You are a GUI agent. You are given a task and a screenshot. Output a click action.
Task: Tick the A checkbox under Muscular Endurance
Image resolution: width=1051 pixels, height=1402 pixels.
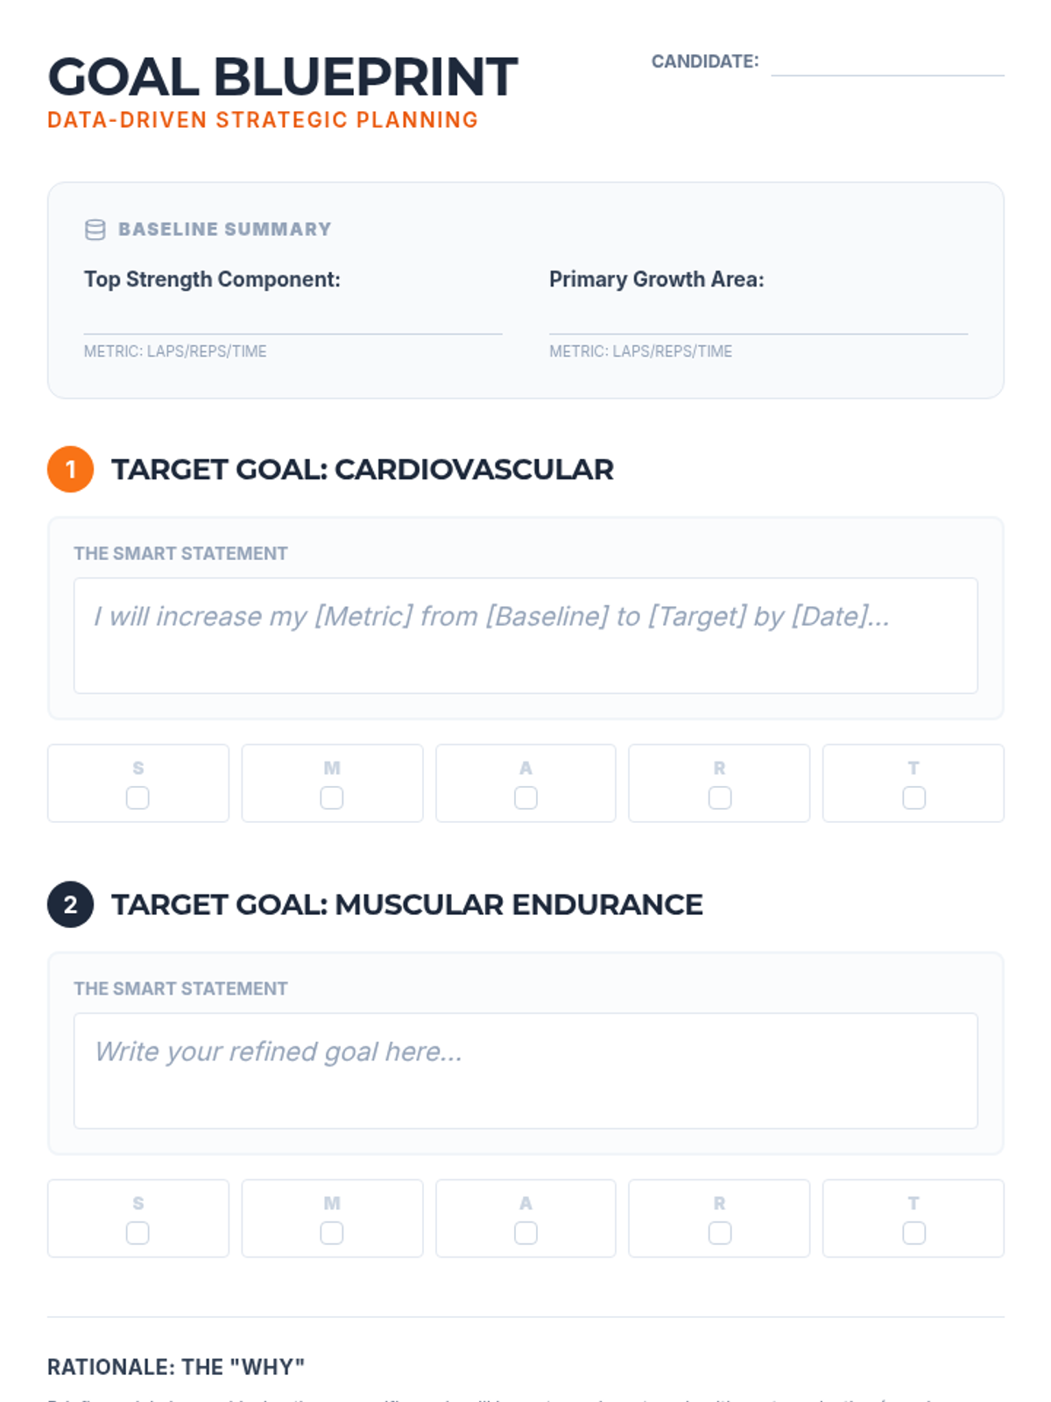click(525, 1233)
